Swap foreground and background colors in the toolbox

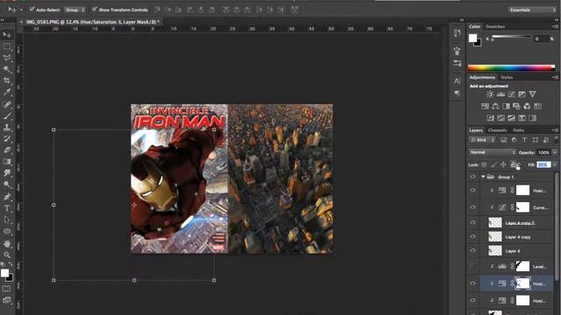(x=11, y=264)
